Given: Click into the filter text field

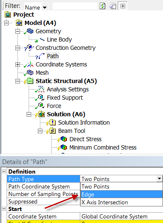Looking at the screenshot, I should tap(75, 6).
